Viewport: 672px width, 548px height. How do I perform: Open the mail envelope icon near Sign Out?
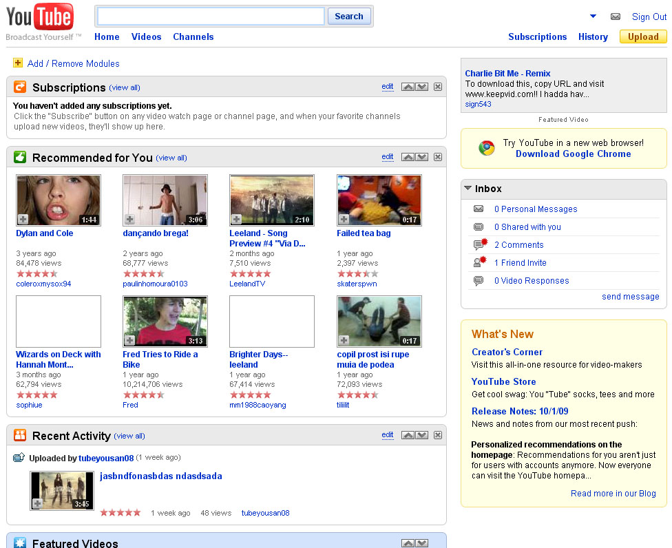[x=616, y=17]
